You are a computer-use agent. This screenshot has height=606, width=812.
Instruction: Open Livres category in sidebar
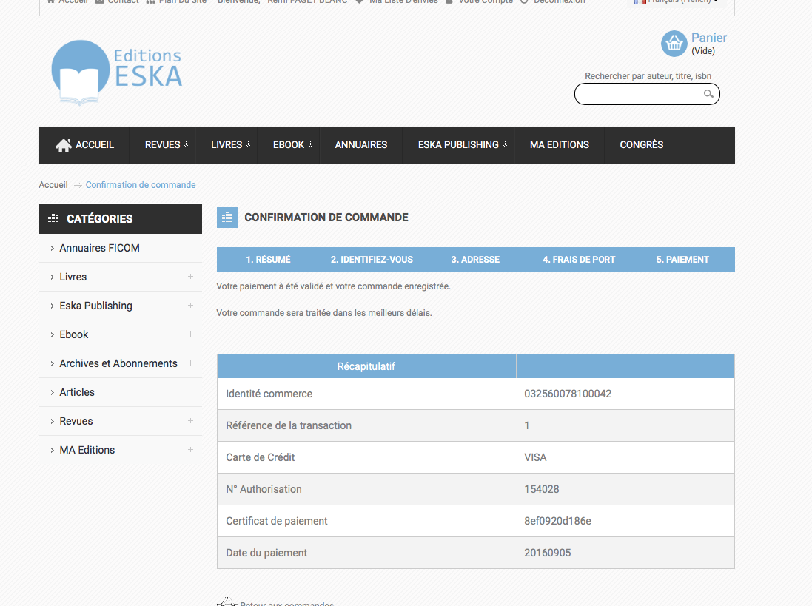tap(73, 277)
